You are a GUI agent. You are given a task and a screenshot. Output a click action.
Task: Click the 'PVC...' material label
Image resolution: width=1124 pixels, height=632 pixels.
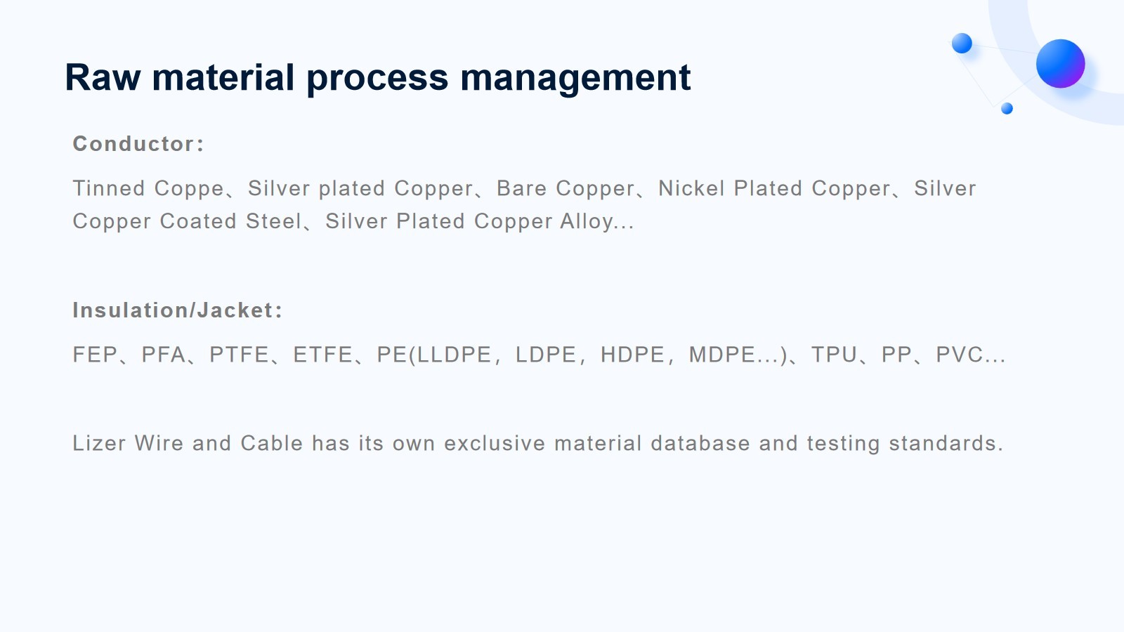tap(970, 355)
